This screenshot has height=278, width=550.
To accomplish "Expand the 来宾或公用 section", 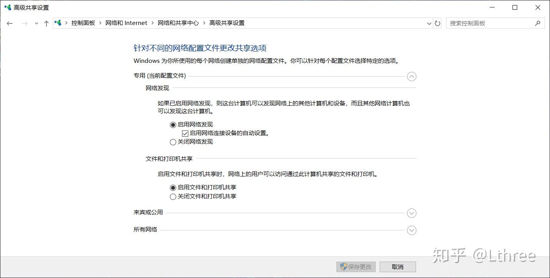I will (411, 213).
